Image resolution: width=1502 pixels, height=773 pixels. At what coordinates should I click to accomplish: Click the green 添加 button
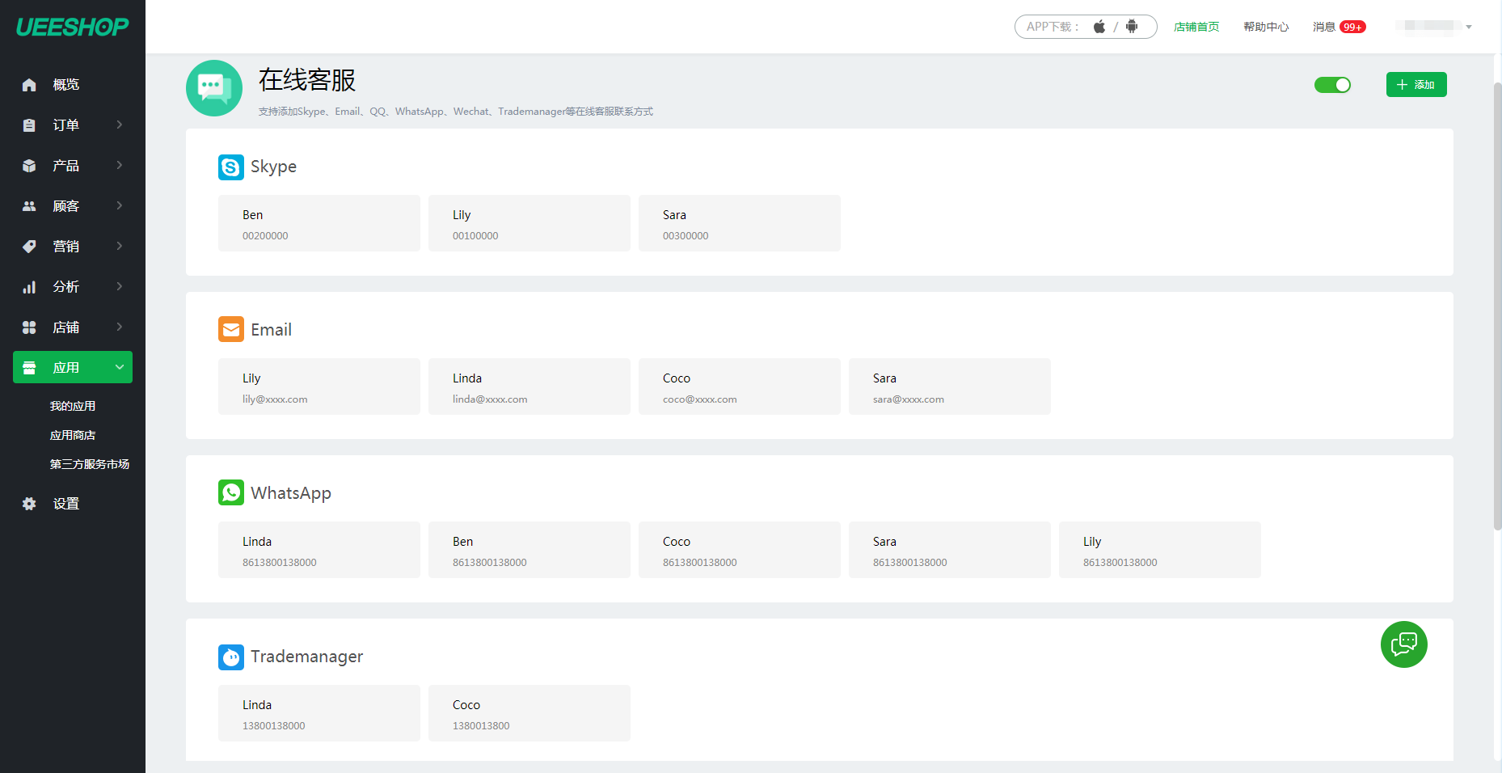coord(1416,85)
